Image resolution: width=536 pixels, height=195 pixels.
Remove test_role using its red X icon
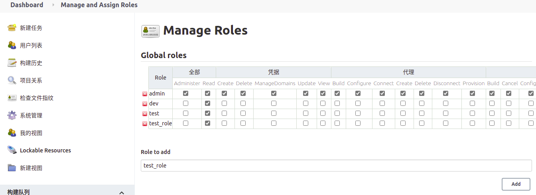145,124
